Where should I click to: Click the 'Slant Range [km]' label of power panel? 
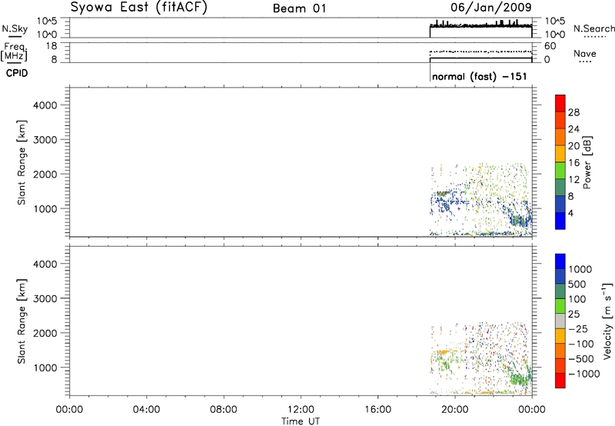22,162
